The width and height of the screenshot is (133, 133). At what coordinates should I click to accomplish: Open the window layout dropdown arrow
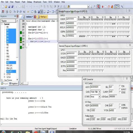(118, 6)
